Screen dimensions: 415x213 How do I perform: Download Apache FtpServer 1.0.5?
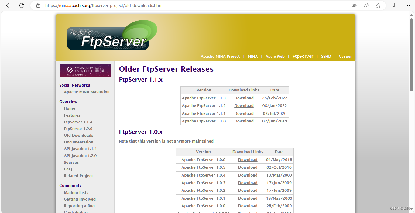(248, 167)
